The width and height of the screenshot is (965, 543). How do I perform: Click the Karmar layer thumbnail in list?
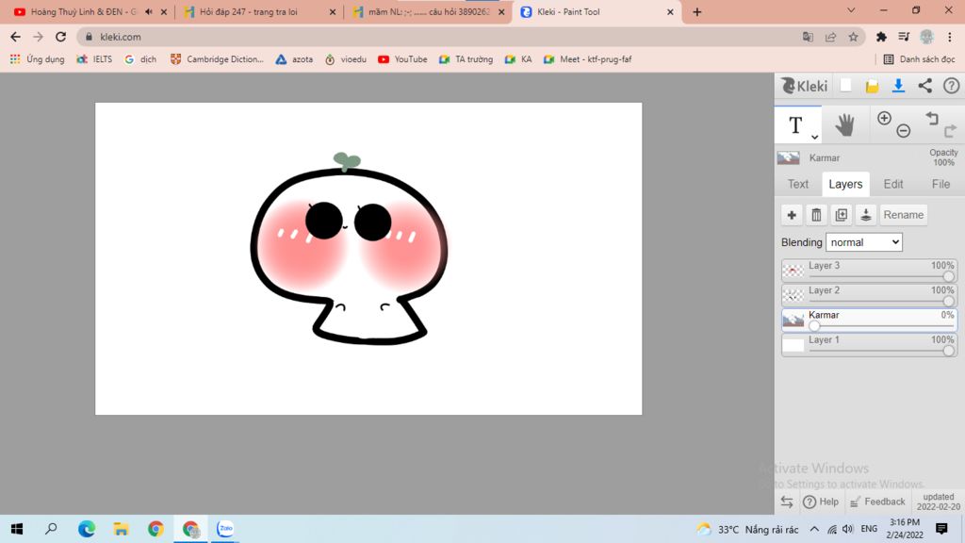tap(793, 320)
